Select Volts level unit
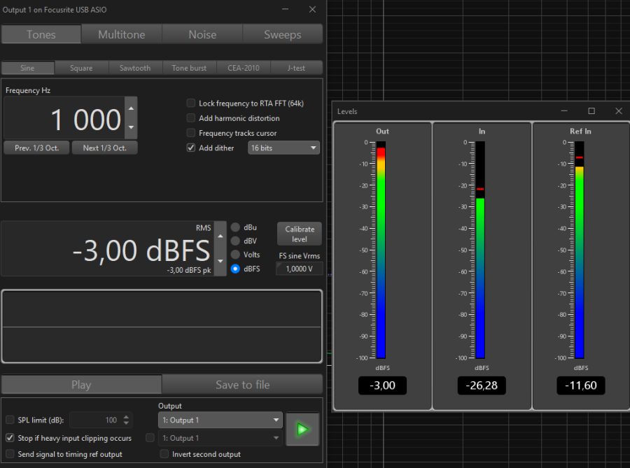The height and width of the screenshot is (468, 630). coord(235,255)
